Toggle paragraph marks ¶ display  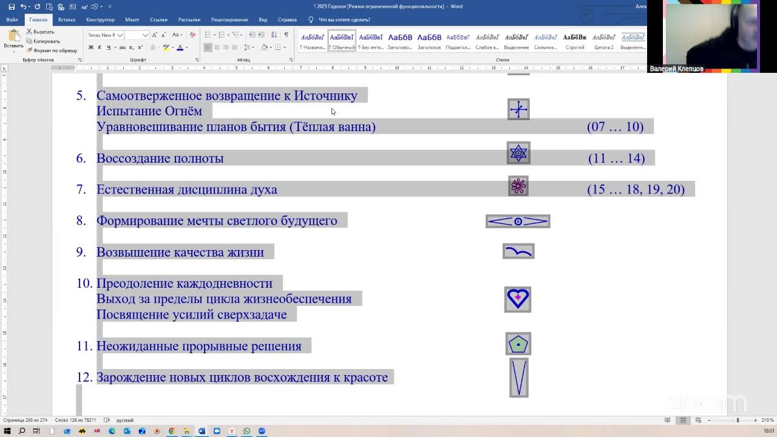tap(287, 35)
